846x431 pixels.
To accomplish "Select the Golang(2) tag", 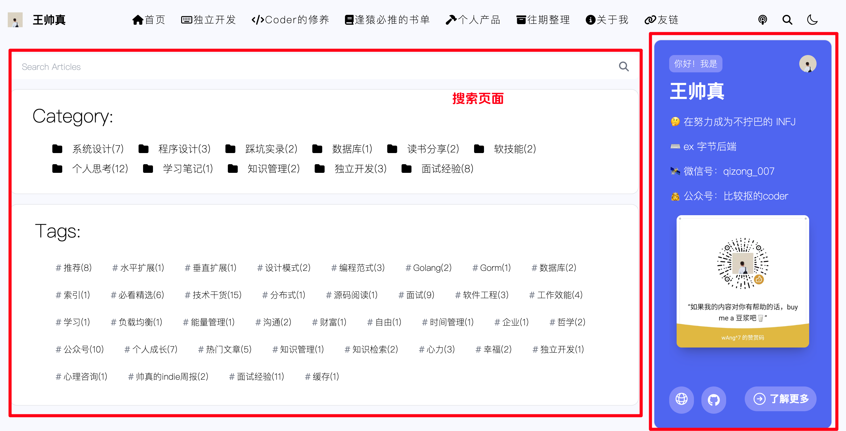I will tap(428, 268).
